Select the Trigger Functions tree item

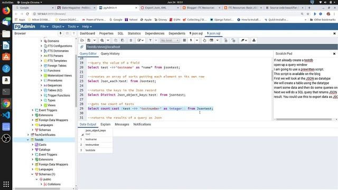point(59,95)
